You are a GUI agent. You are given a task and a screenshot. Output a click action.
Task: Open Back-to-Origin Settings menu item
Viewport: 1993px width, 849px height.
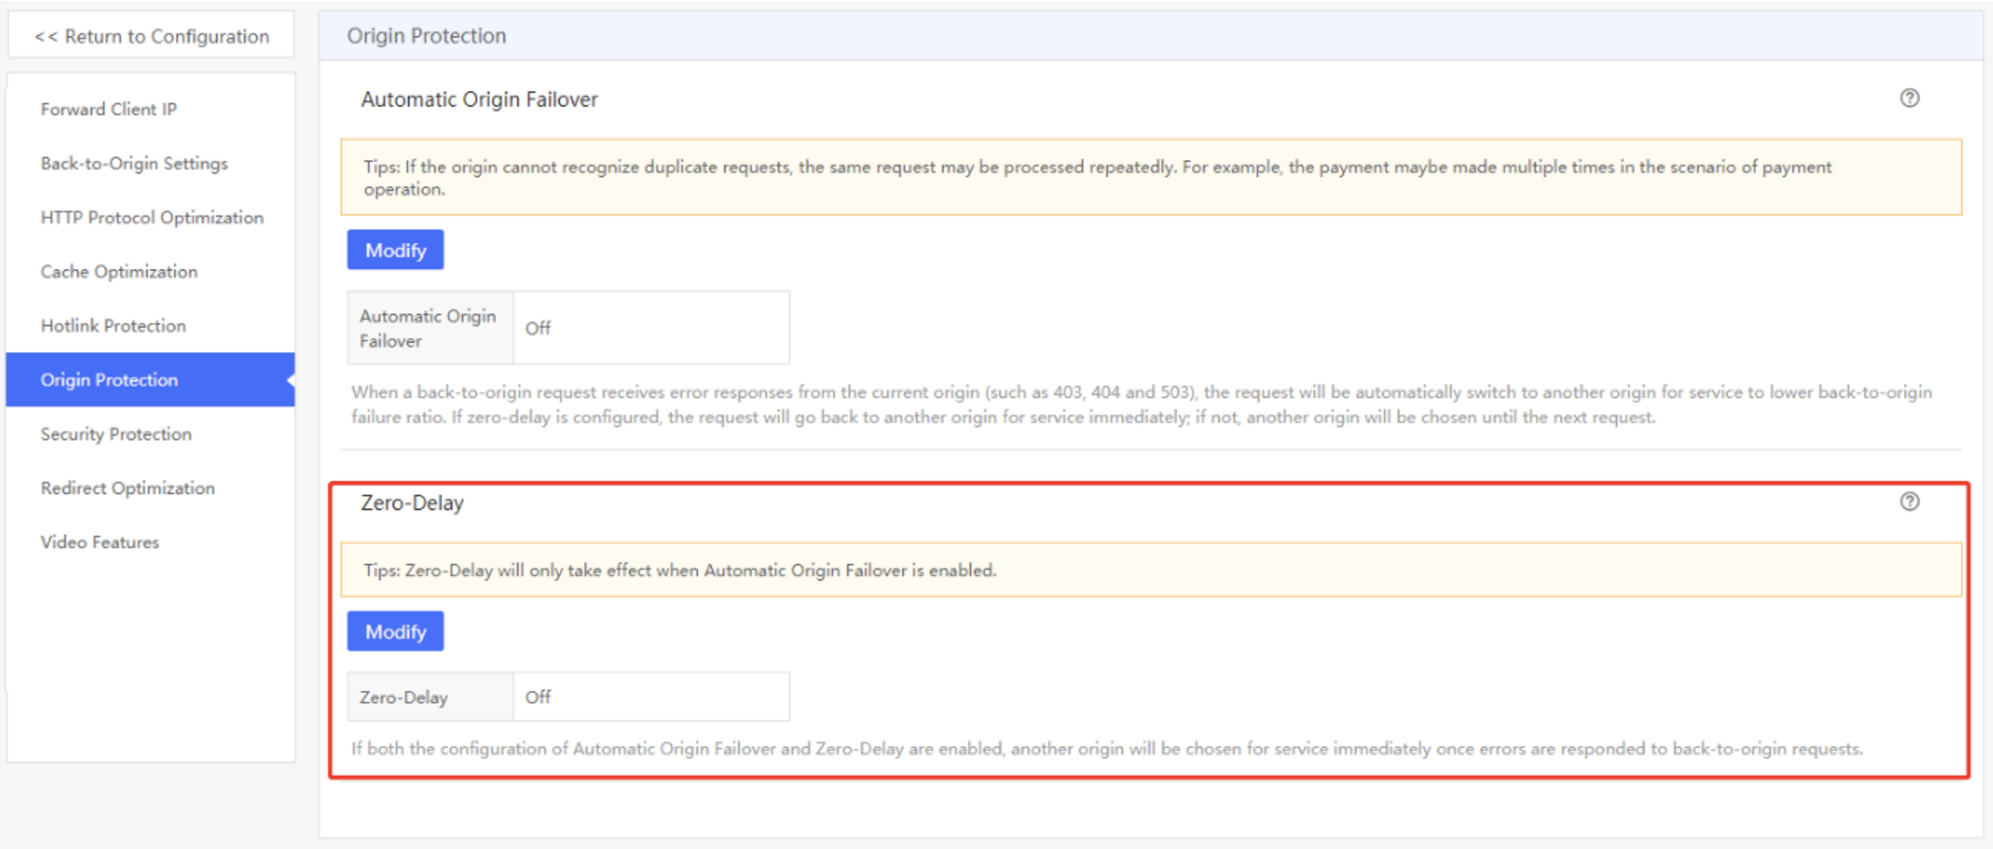coord(150,163)
